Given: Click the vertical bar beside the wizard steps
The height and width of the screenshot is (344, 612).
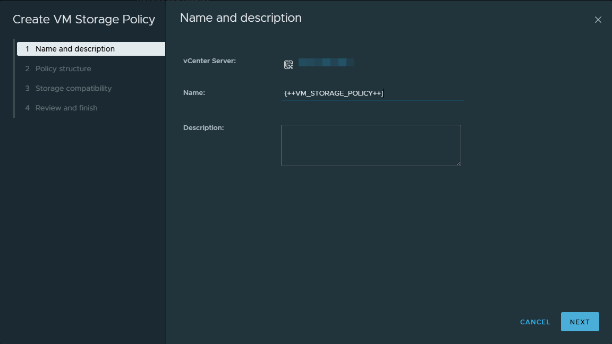Looking at the screenshot, I should (14, 78).
